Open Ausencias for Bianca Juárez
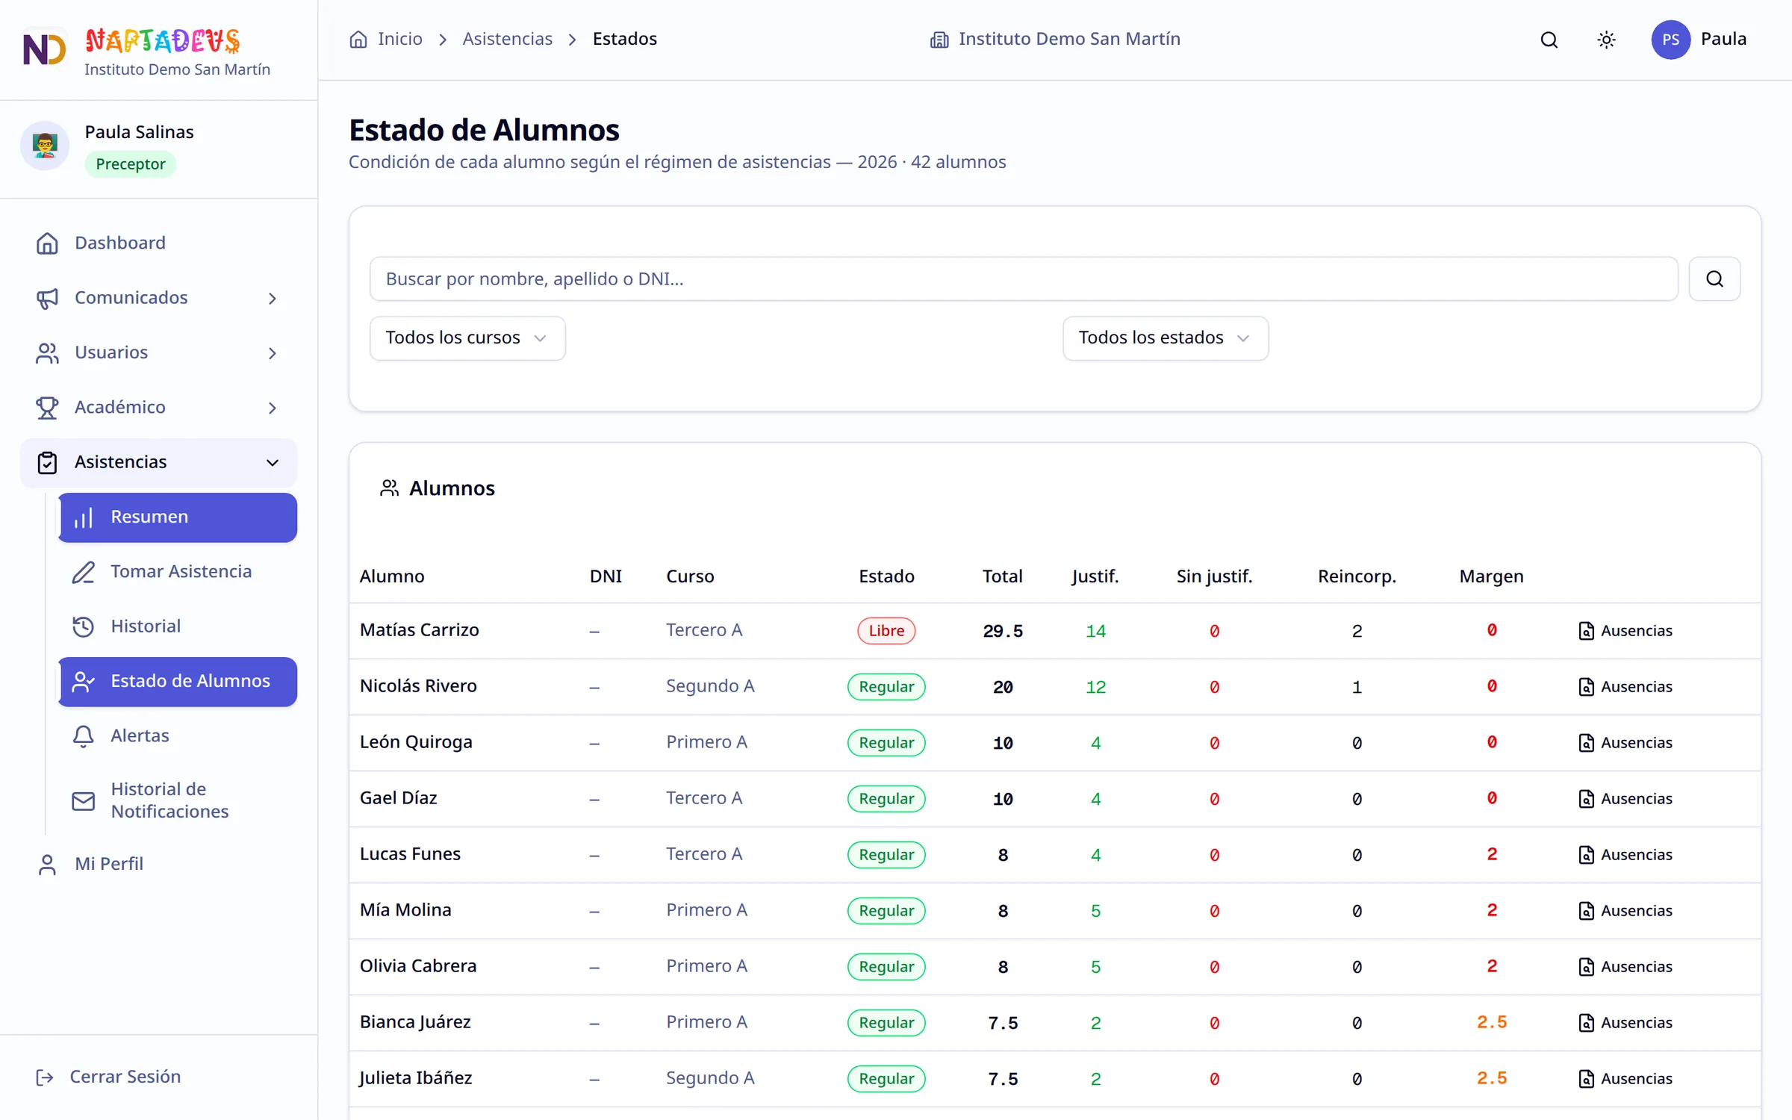1792x1120 pixels. click(1625, 1023)
